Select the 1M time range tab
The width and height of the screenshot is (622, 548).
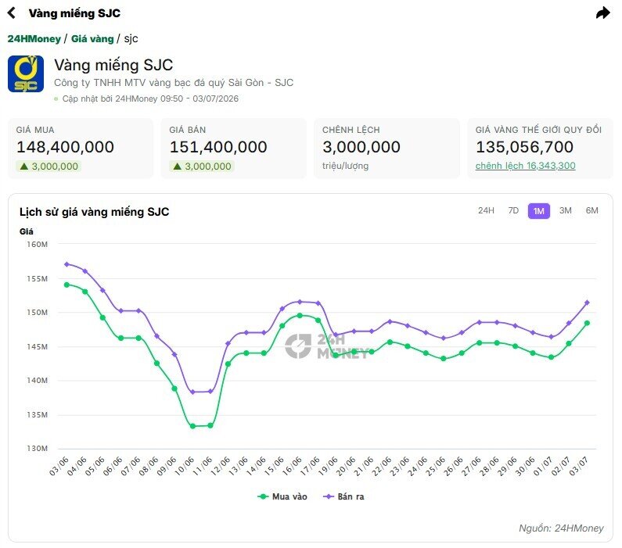point(539,211)
